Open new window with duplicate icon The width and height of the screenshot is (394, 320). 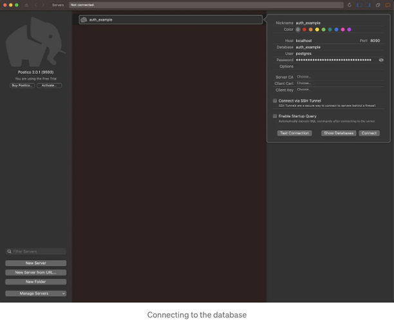point(378,5)
